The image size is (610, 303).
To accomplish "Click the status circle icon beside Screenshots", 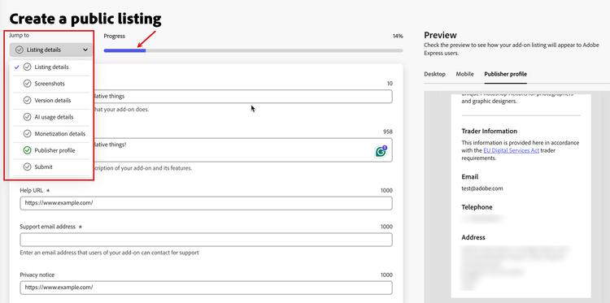I will pyautogui.click(x=27, y=84).
